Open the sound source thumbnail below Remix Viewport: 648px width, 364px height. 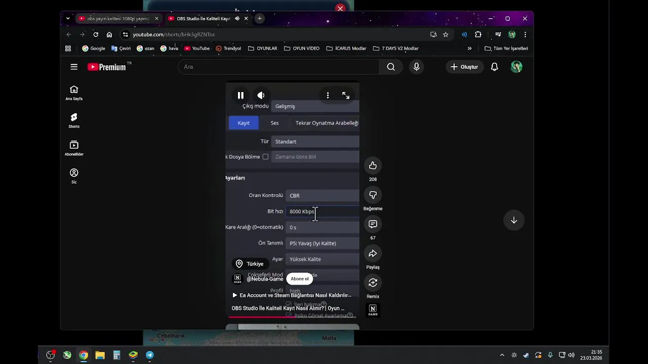[x=373, y=310]
